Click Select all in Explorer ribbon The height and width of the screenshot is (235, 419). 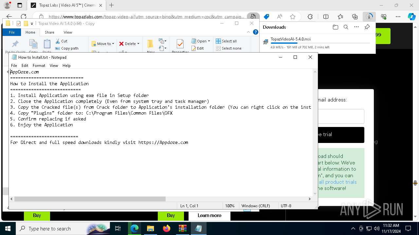pyautogui.click(x=226, y=41)
